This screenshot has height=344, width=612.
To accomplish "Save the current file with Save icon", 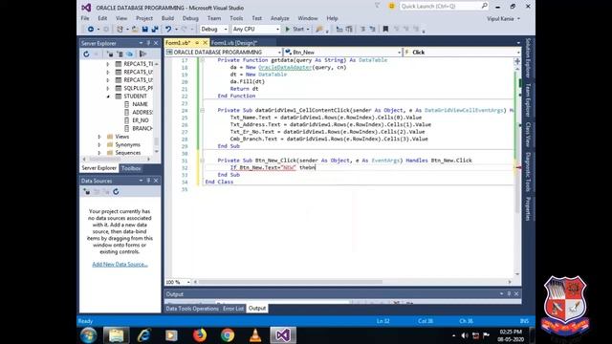I will click(144, 30).
